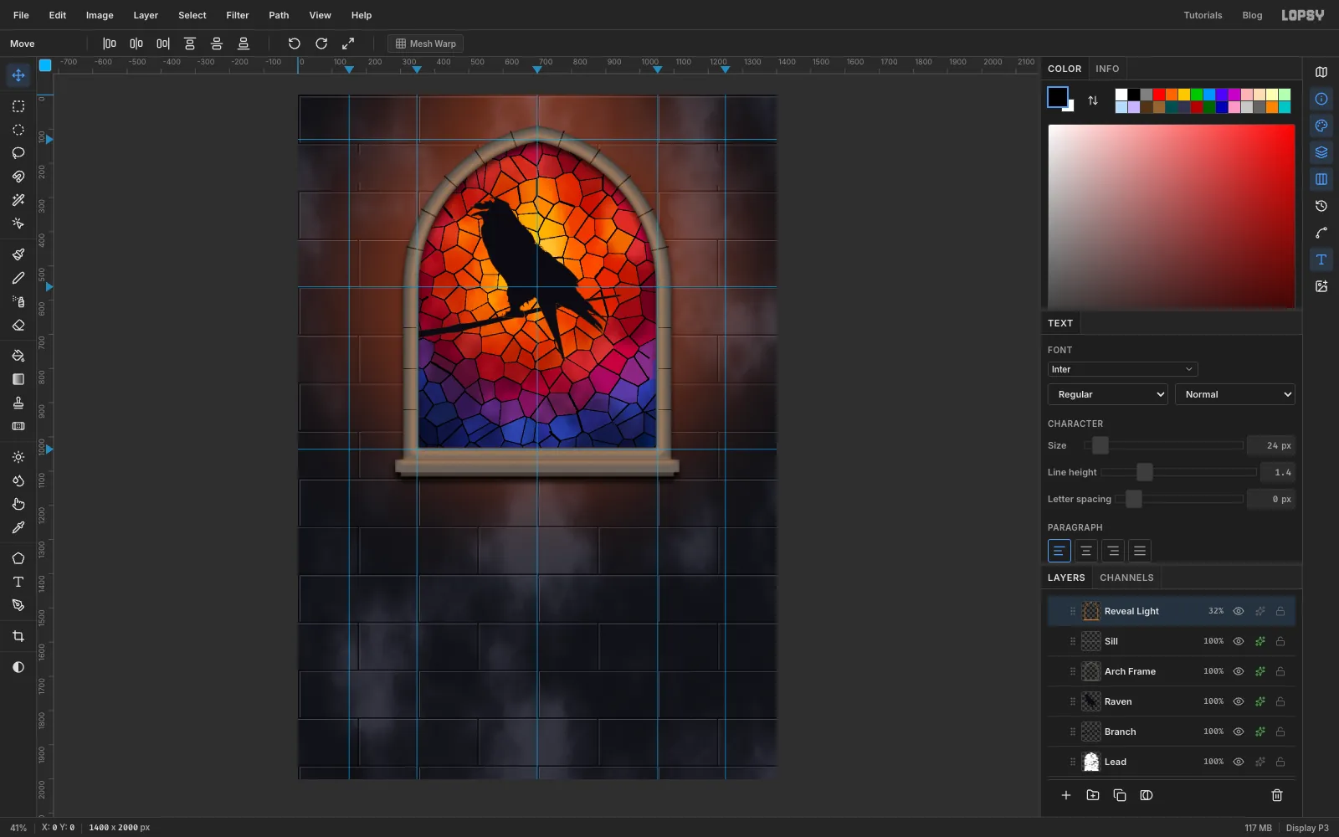Open the Layer menu
Image resolution: width=1339 pixels, height=837 pixels.
146,15
